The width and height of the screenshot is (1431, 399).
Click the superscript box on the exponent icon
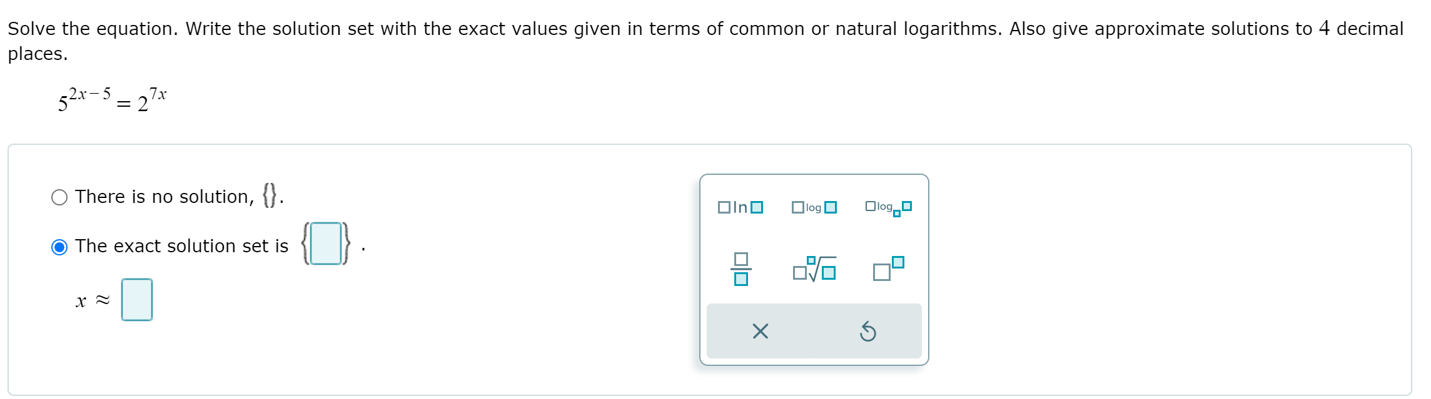[x=898, y=262]
